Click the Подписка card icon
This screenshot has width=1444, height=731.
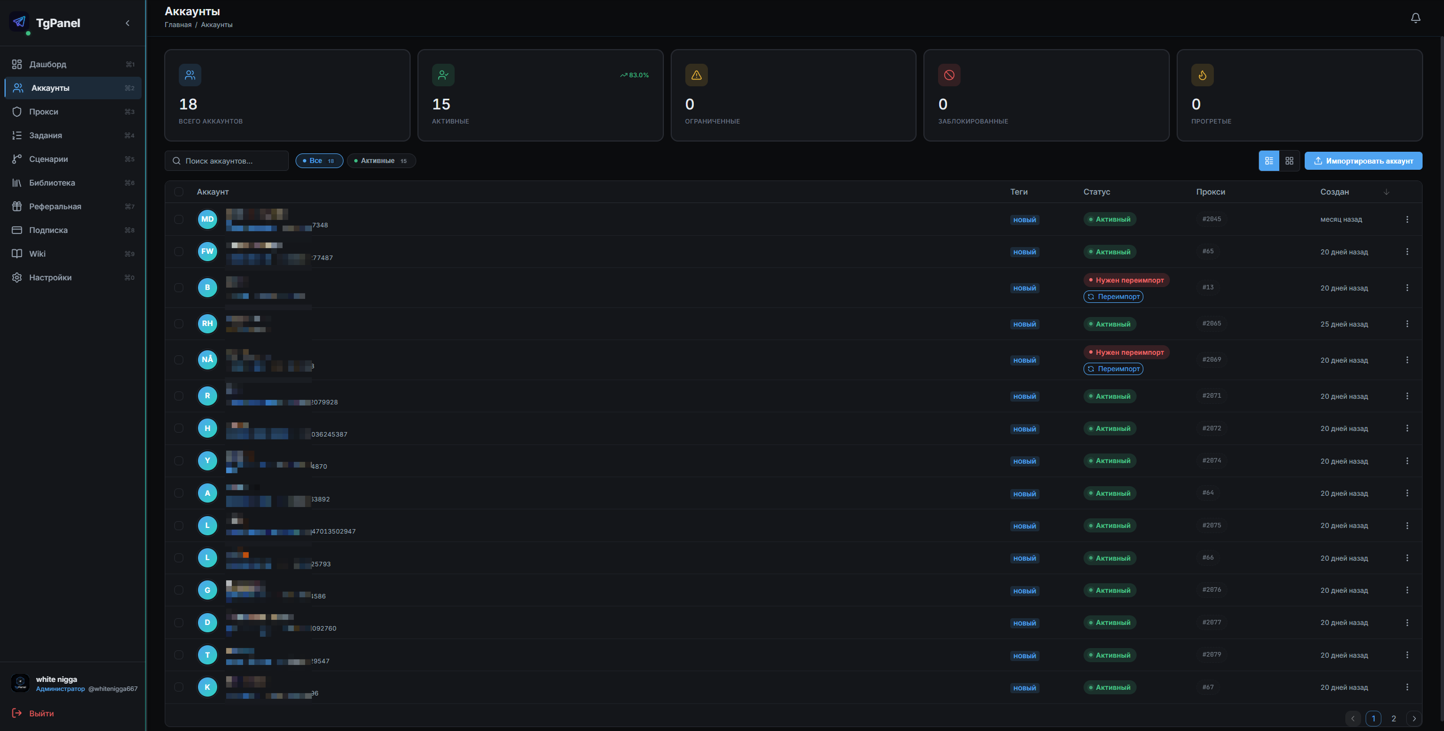17,230
